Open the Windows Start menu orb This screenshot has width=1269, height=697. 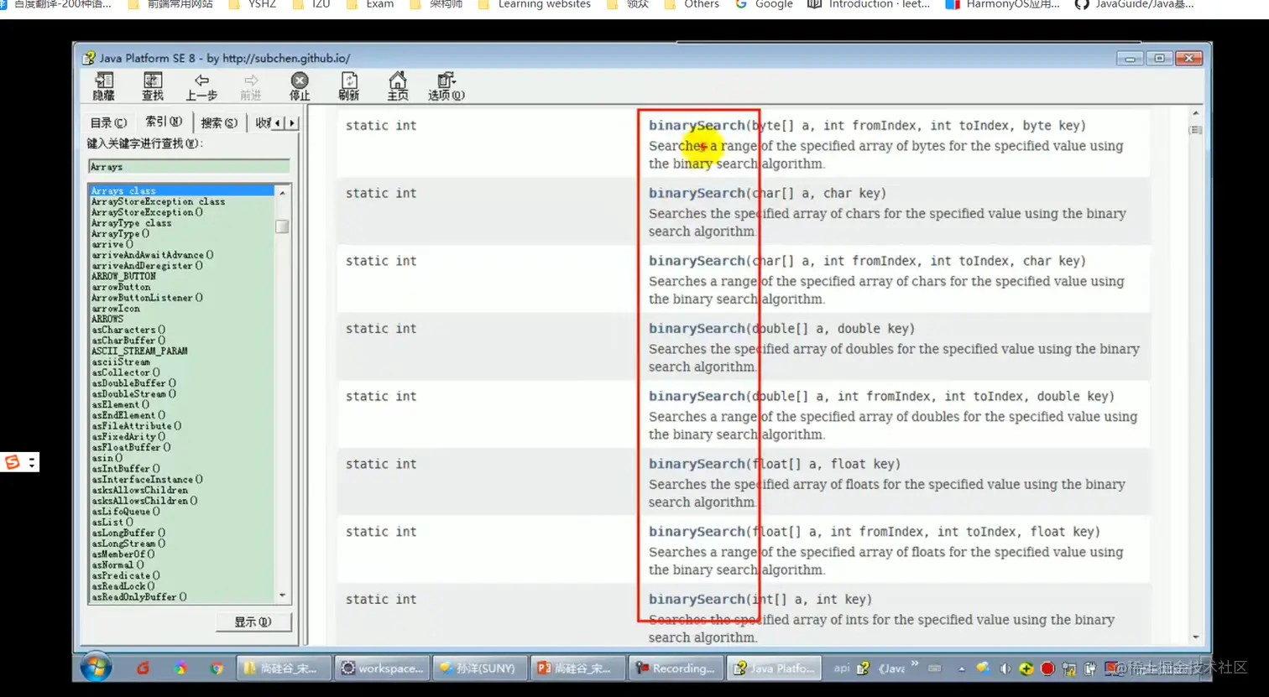[x=96, y=668]
